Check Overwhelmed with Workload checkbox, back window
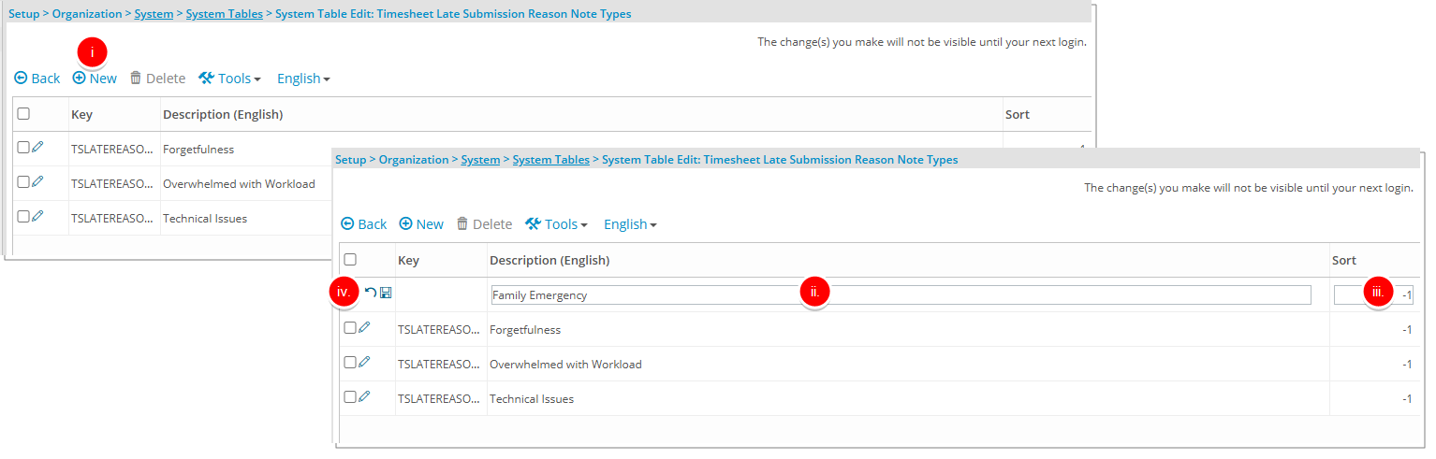This screenshot has height=459, width=1436. point(23,182)
